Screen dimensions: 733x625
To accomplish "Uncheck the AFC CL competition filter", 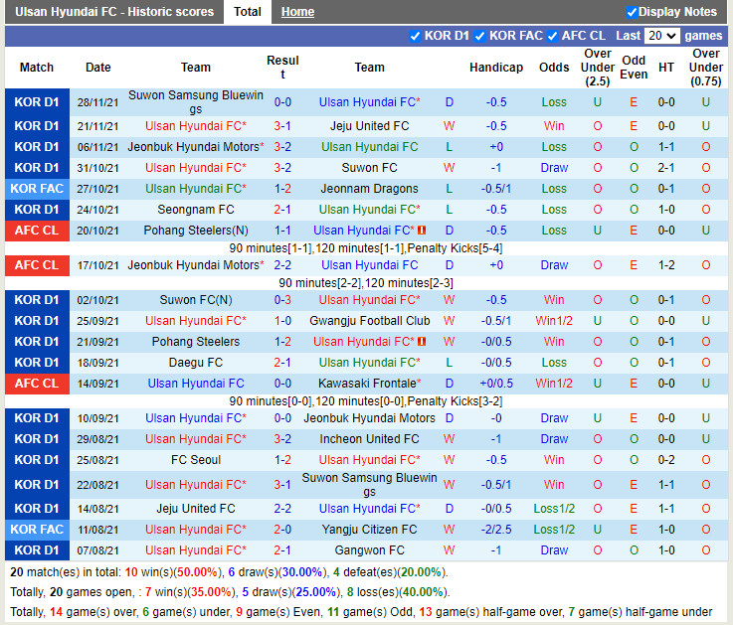I will click(553, 36).
